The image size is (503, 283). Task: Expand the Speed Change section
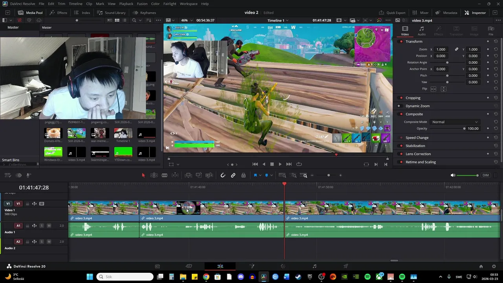[x=417, y=138]
